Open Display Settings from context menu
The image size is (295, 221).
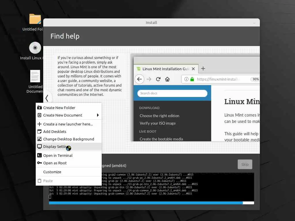(x=69, y=146)
